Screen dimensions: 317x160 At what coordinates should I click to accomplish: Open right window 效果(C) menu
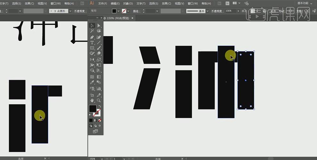point(167,4)
